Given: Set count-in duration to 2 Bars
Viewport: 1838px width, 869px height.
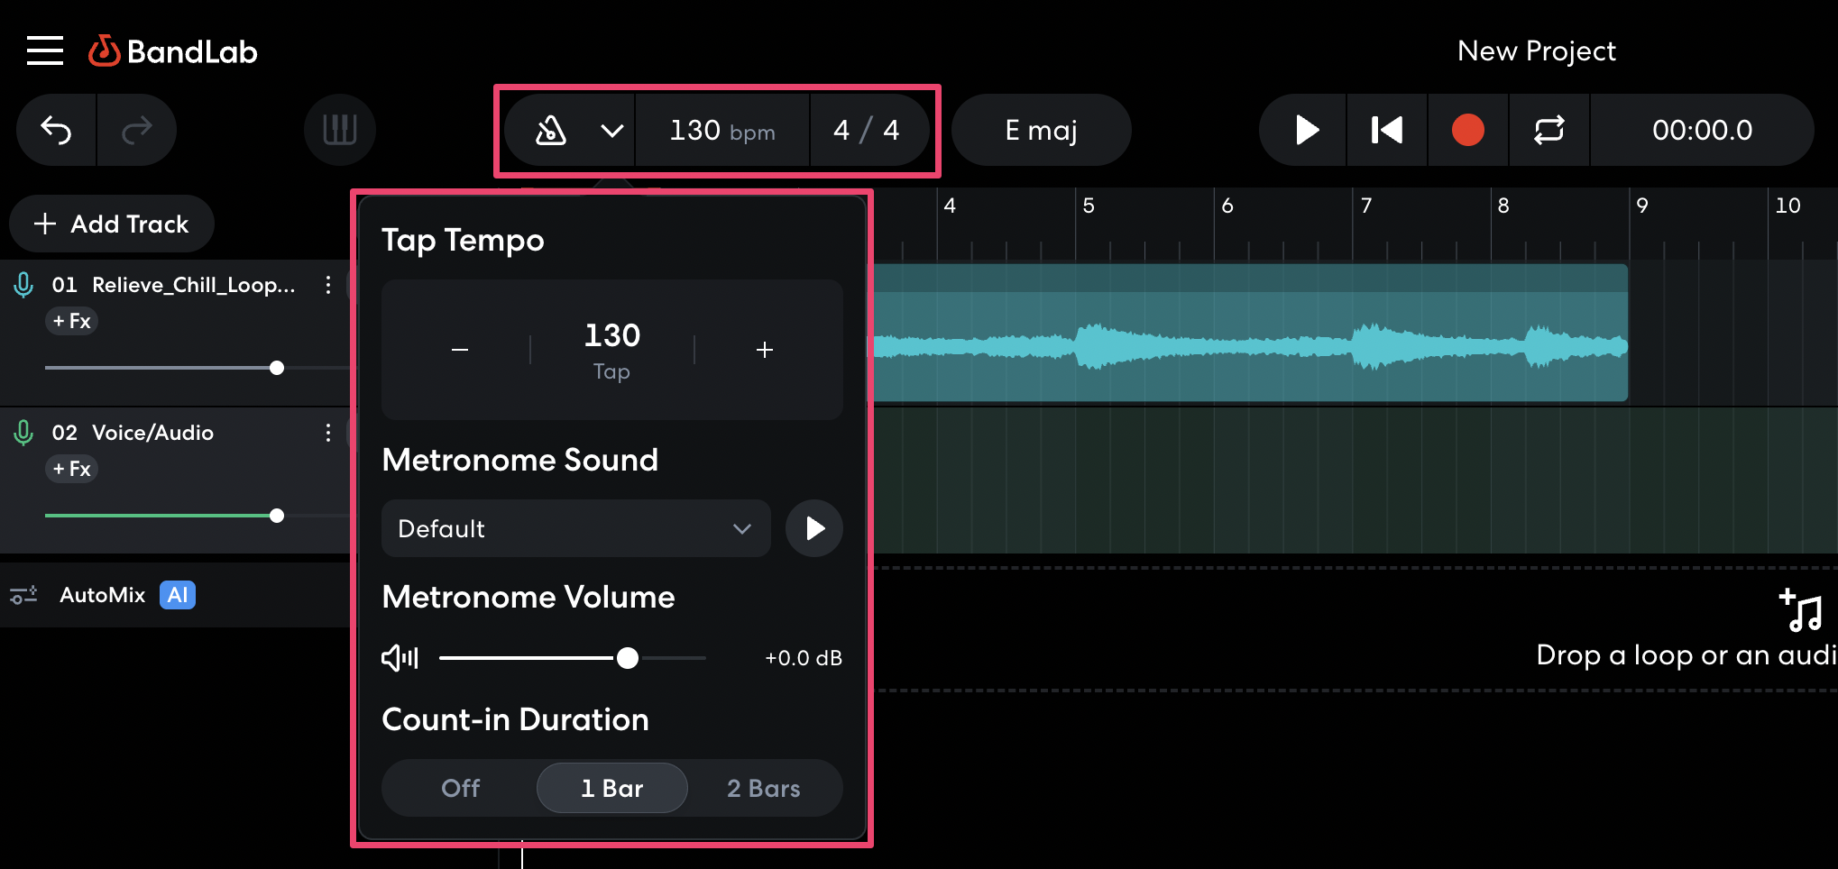Looking at the screenshot, I should pyautogui.click(x=763, y=788).
